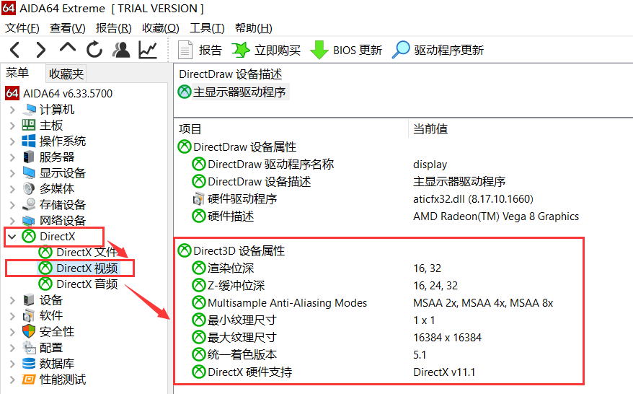
Task: Click the 软件 software icon
Action: [29, 315]
